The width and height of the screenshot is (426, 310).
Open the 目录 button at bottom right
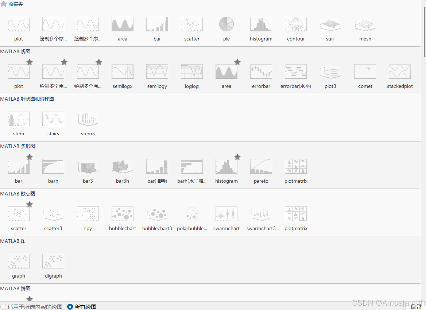[x=416, y=307]
